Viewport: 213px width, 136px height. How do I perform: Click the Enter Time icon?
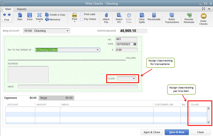point(129,18)
